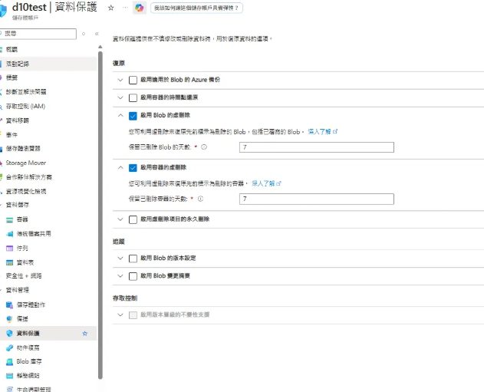
Task: Click the deleted Blob retention days field
Action: [x=317, y=147]
